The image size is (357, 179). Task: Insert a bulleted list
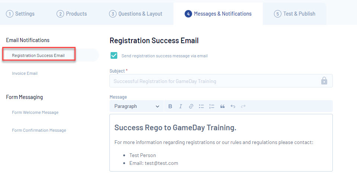201,106
